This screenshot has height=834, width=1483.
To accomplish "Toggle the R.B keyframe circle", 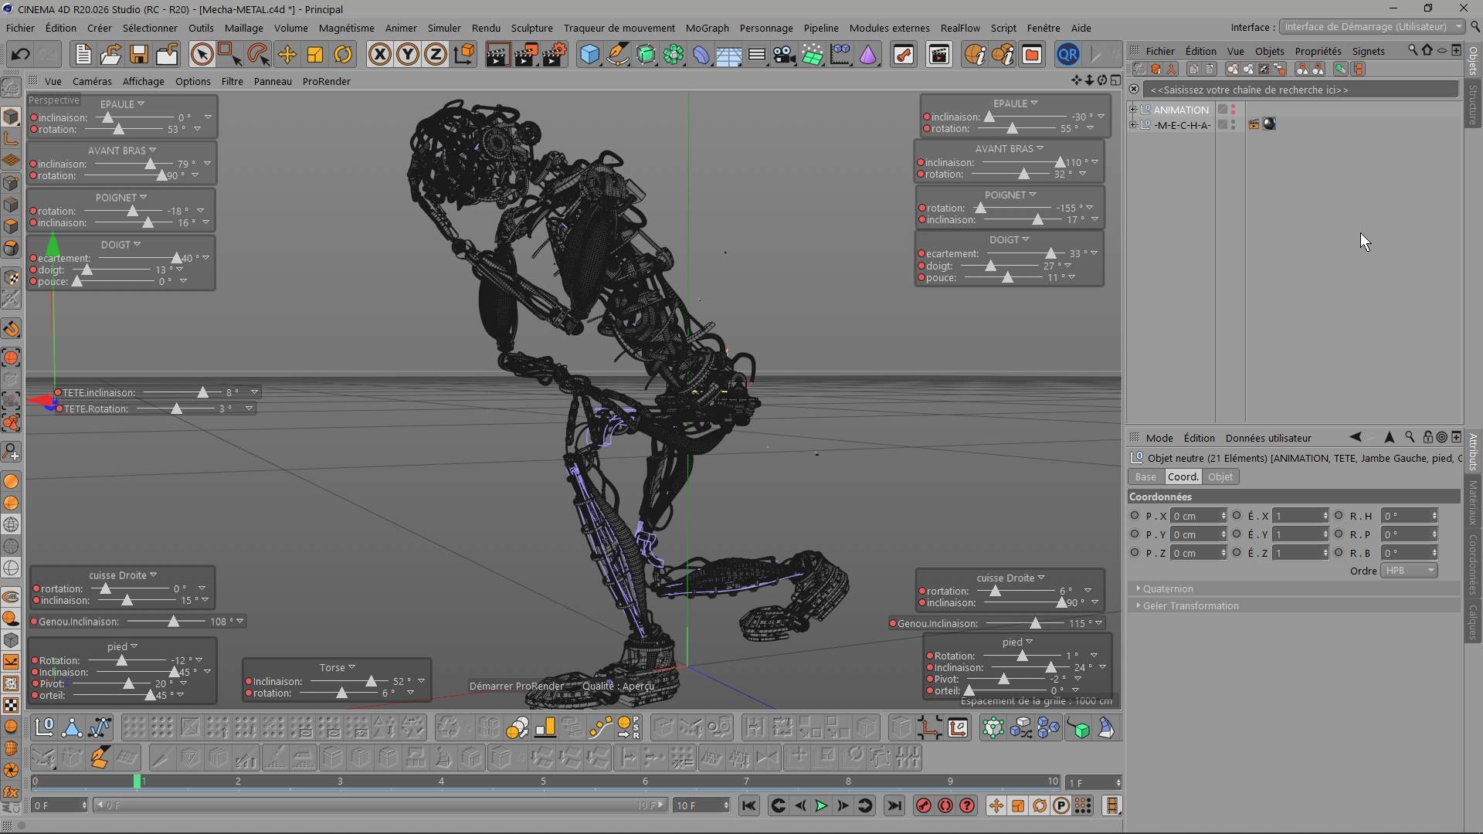I will pos(1339,553).
